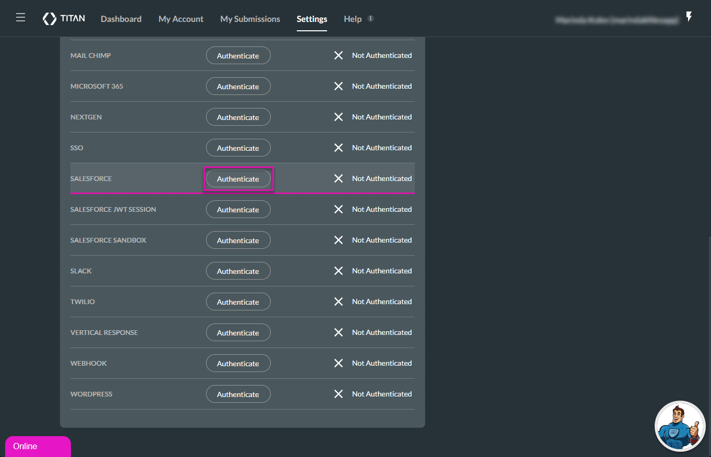Authenticate SALESFORCE SANDBOX
Image resolution: width=711 pixels, height=457 pixels.
point(238,240)
